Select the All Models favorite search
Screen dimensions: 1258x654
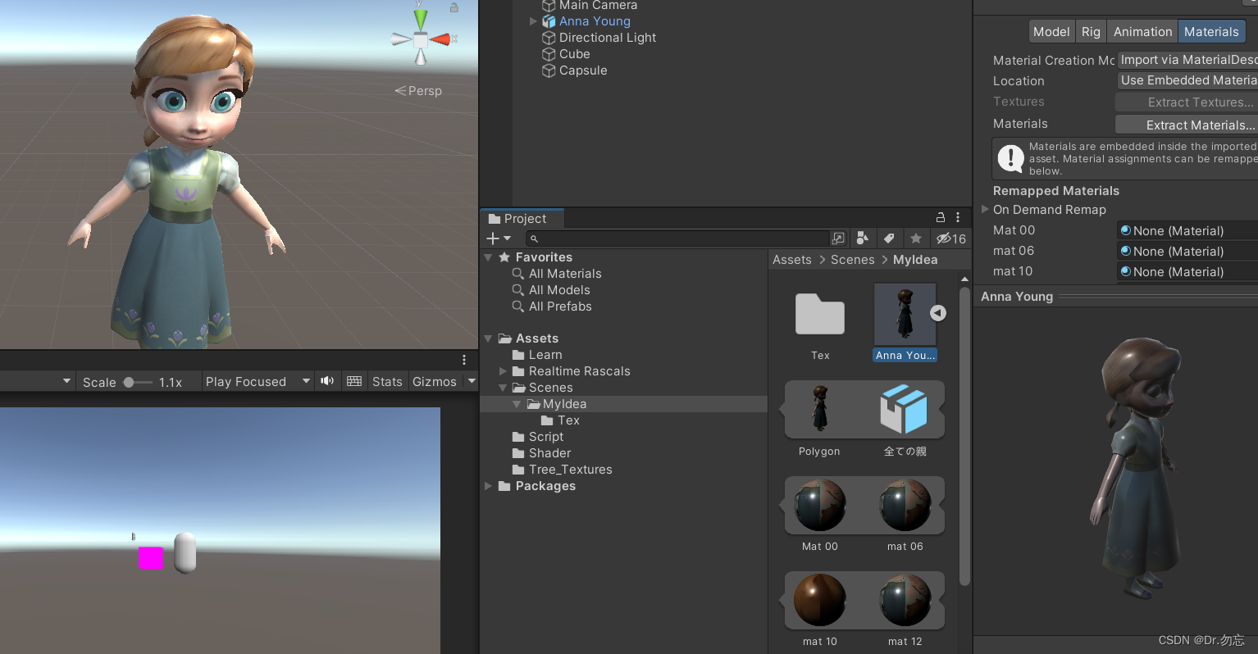(x=559, y=290)
